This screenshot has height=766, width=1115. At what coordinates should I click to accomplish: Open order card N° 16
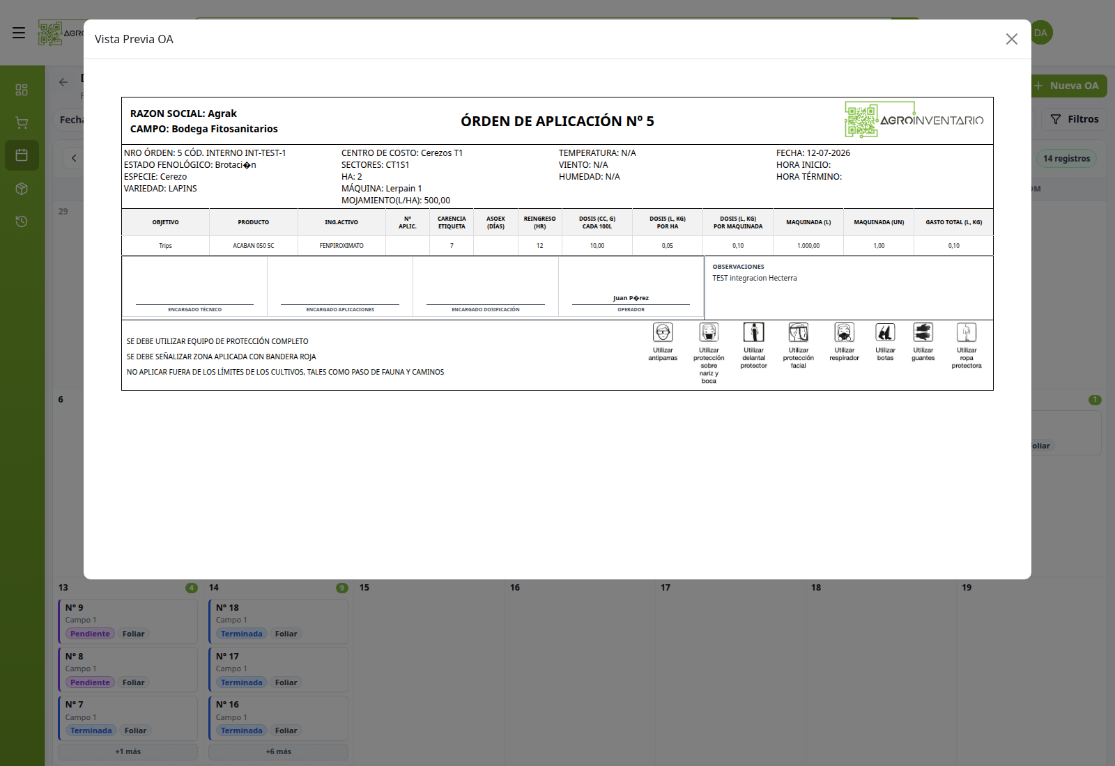(x=278, y=718)
